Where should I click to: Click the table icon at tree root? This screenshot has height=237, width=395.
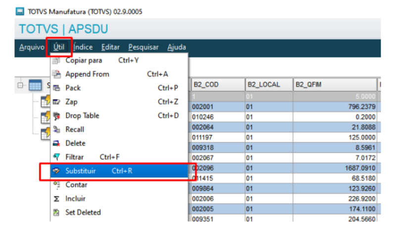tap(35, 85)
